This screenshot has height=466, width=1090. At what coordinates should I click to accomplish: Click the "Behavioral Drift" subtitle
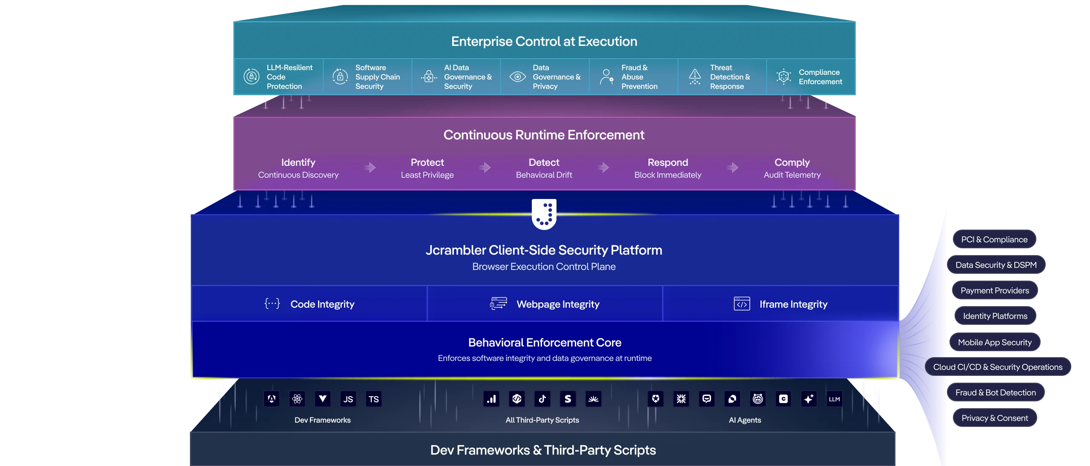(544, 175)
